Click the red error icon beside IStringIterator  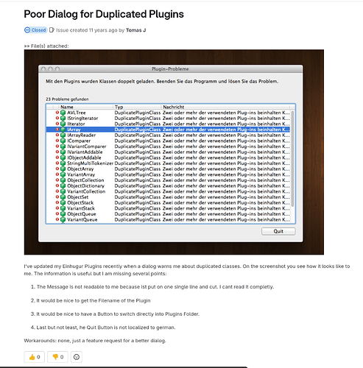pyautogui.click(x=57, y=118)
